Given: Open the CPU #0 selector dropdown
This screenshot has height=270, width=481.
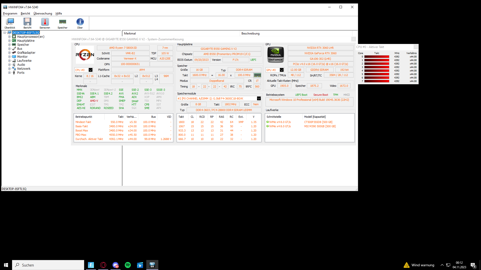Looking at the screenshot, I should pos(90,70).
